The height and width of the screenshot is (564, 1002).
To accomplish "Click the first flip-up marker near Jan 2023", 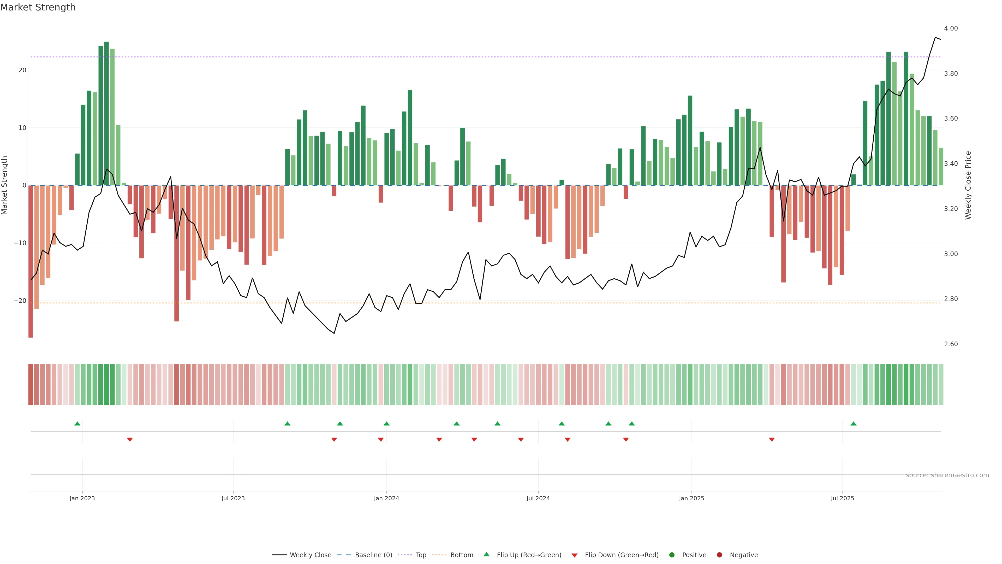I will coord(77,424).
